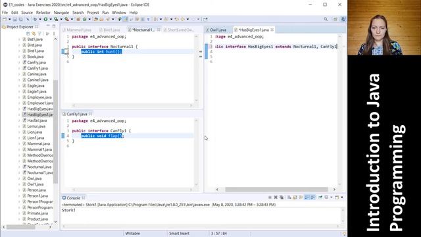Click the New file toolbar icon
The width and height of the screenshot is (421, 237).
[5, 19]
